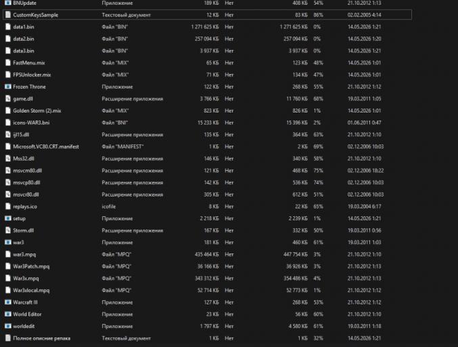Click the size 435 464 КБ of war3.mpq
The width and height of the screenshot is (458, 347).
207,255
